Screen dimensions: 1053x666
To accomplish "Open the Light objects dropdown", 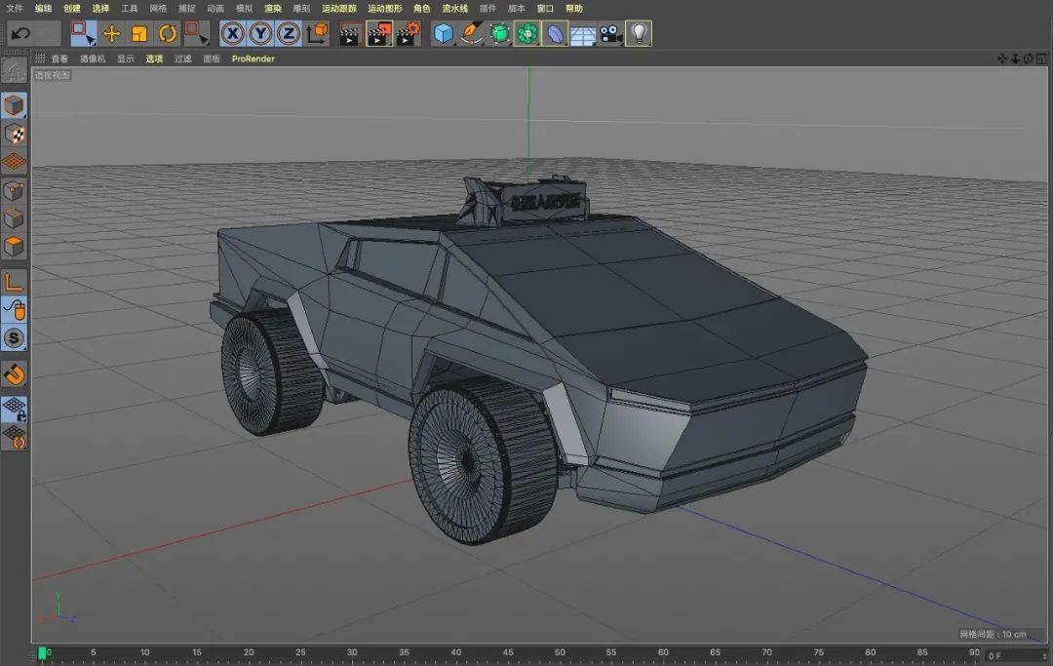I will [639, 33].
